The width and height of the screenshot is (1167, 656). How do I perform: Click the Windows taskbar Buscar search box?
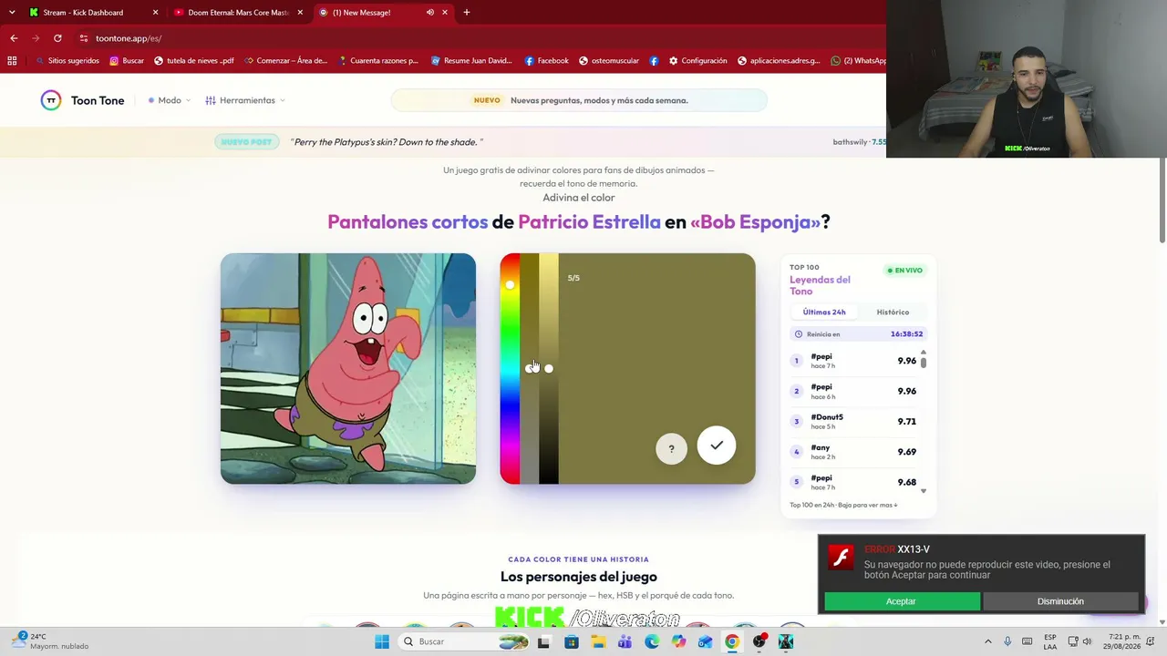(x=464, y=641)
